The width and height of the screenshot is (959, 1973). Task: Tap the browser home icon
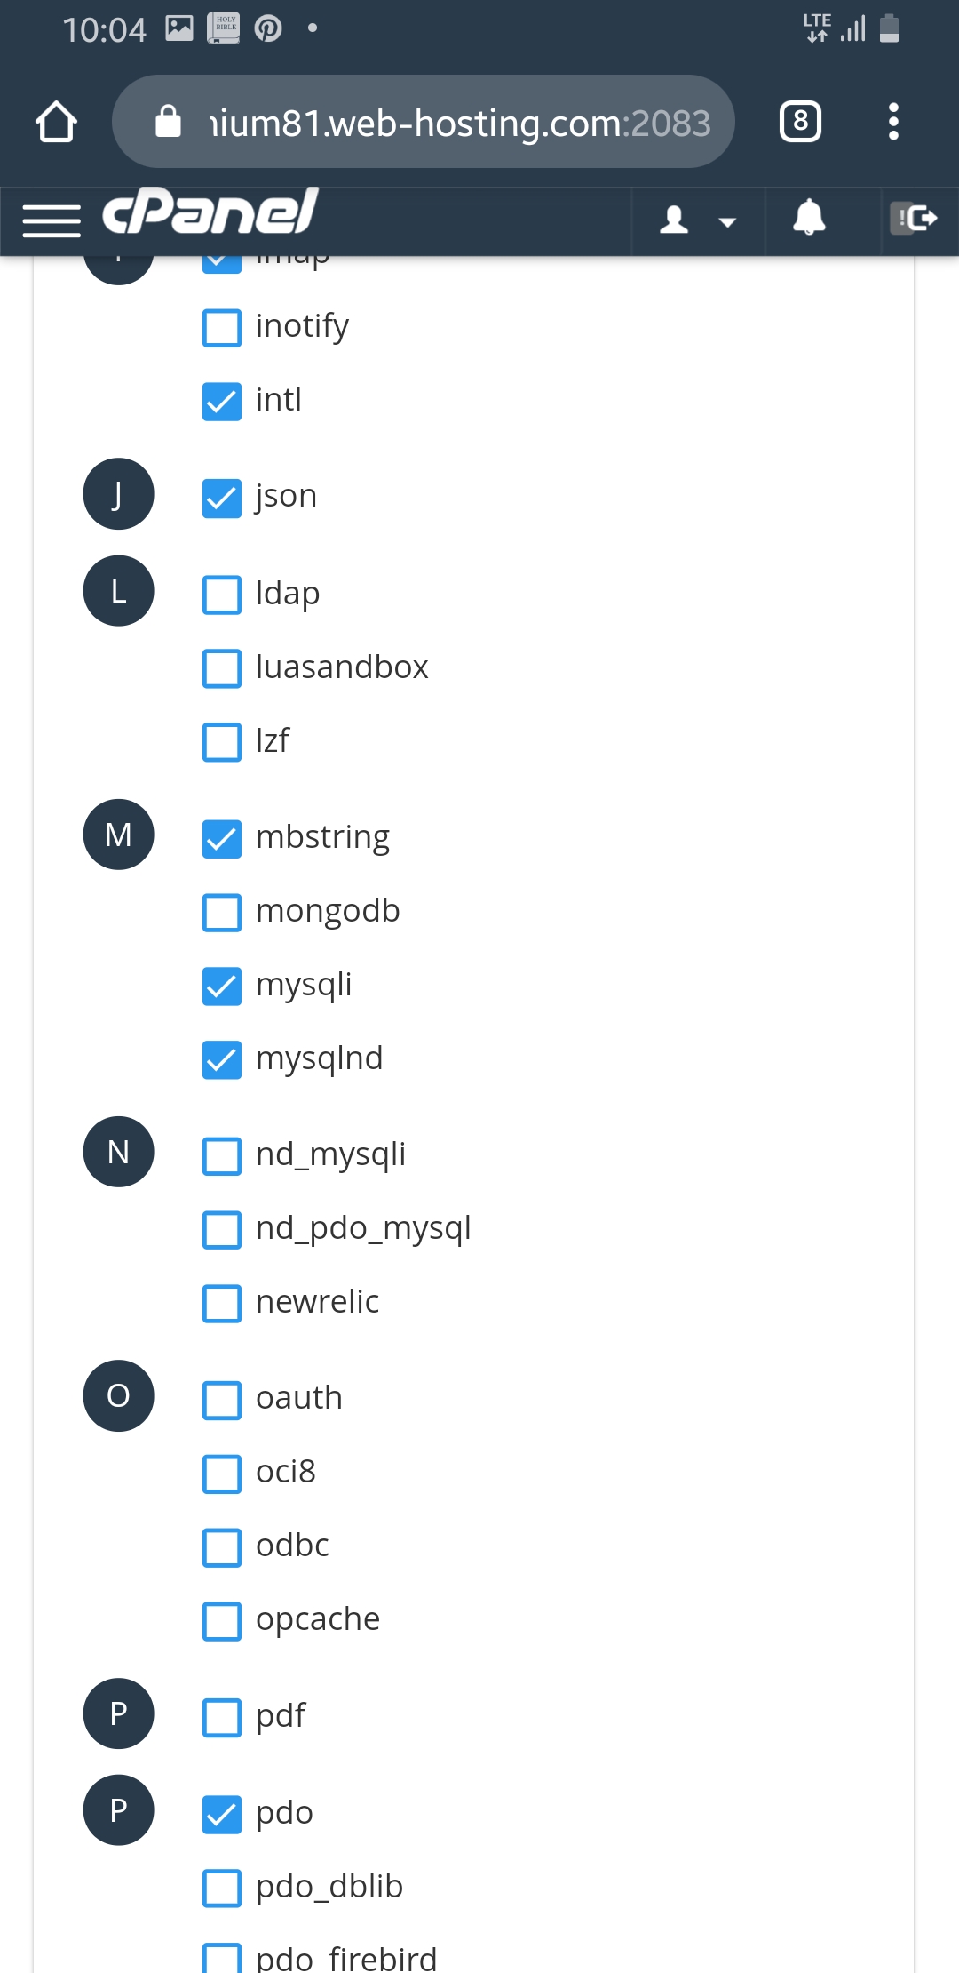coord(56,122)
